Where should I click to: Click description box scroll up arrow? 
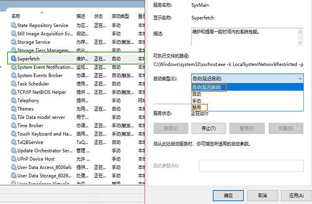[x=300, y=32]
